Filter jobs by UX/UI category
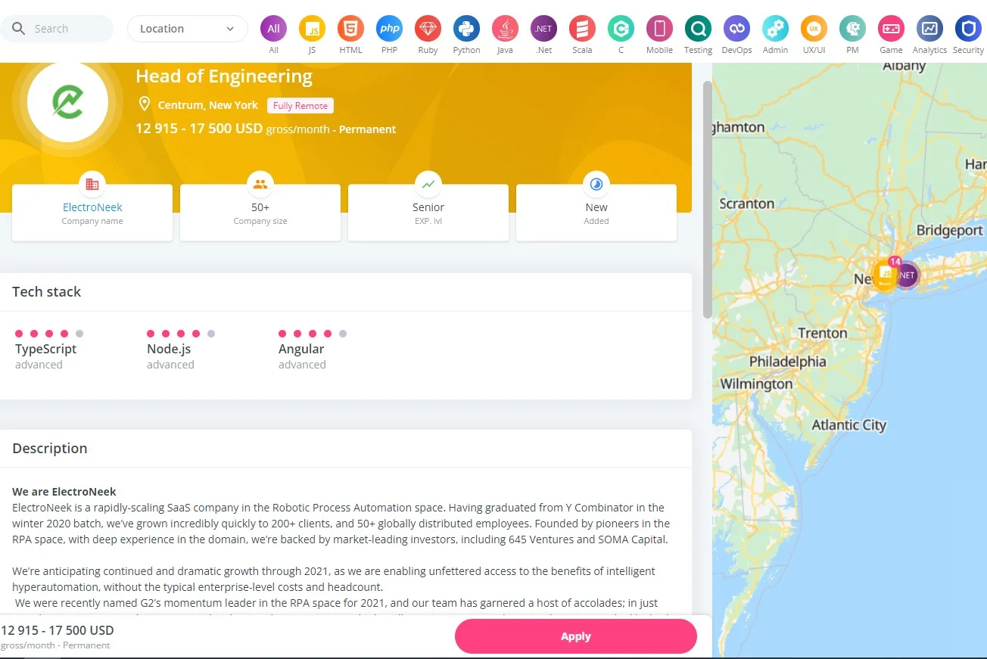Viewport: 987px width, 659px height. tap(814, 29)
